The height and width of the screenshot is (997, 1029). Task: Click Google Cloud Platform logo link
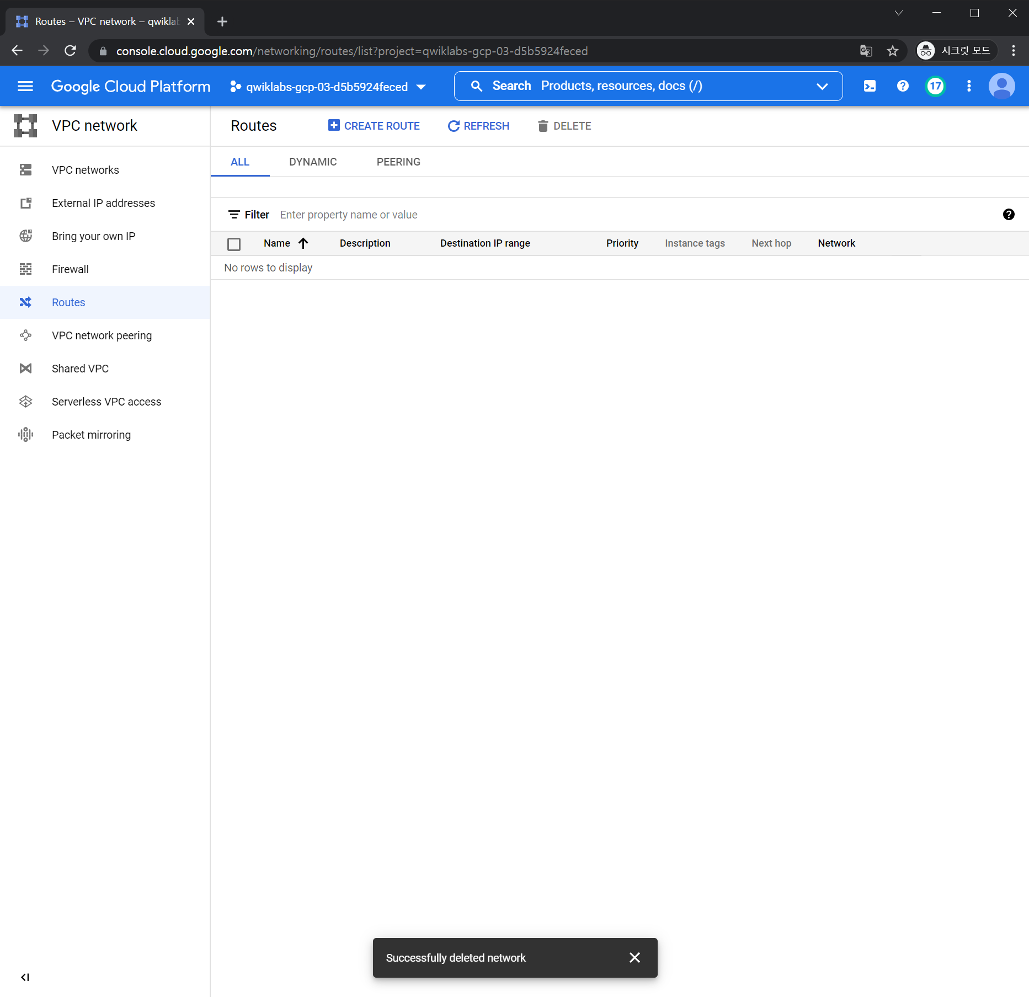(x=131, y=86)
